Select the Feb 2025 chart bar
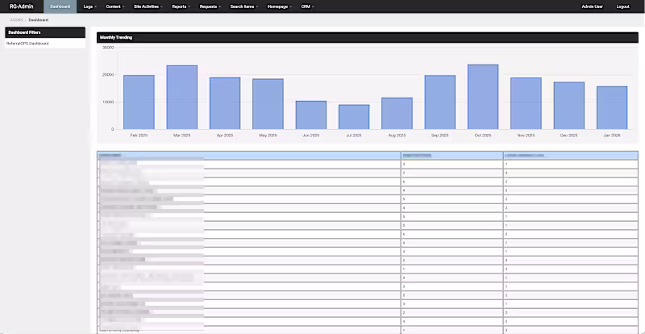Screen dimensions: 645x334 [x=139, y=102]
